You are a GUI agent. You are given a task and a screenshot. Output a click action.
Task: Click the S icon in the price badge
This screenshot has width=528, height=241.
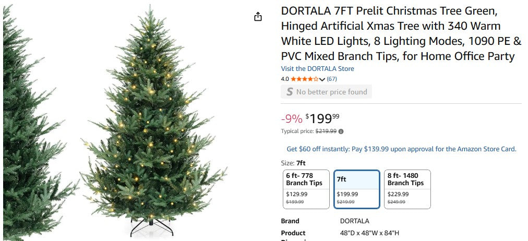point(289,92)
